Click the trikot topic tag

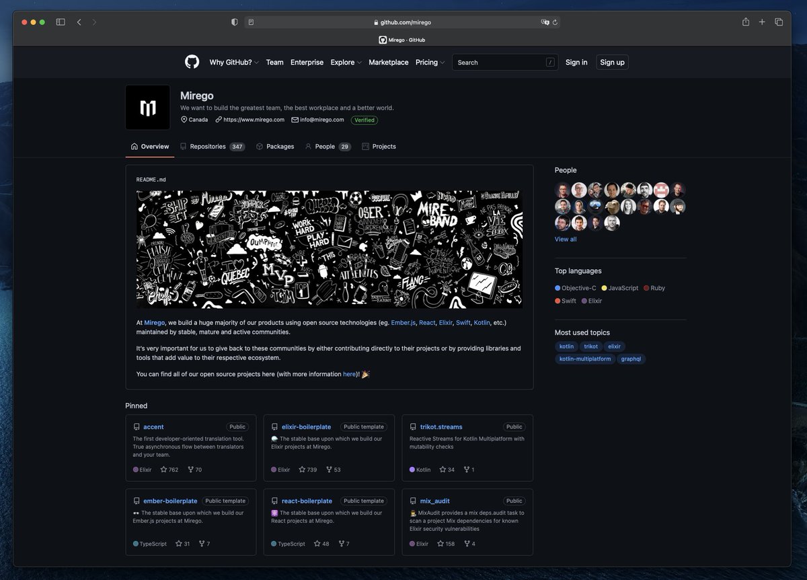pos(590,347)
